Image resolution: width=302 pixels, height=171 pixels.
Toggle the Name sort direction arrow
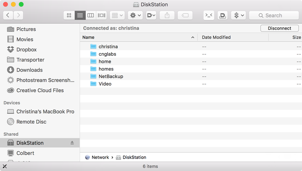(x=193, y=37)
